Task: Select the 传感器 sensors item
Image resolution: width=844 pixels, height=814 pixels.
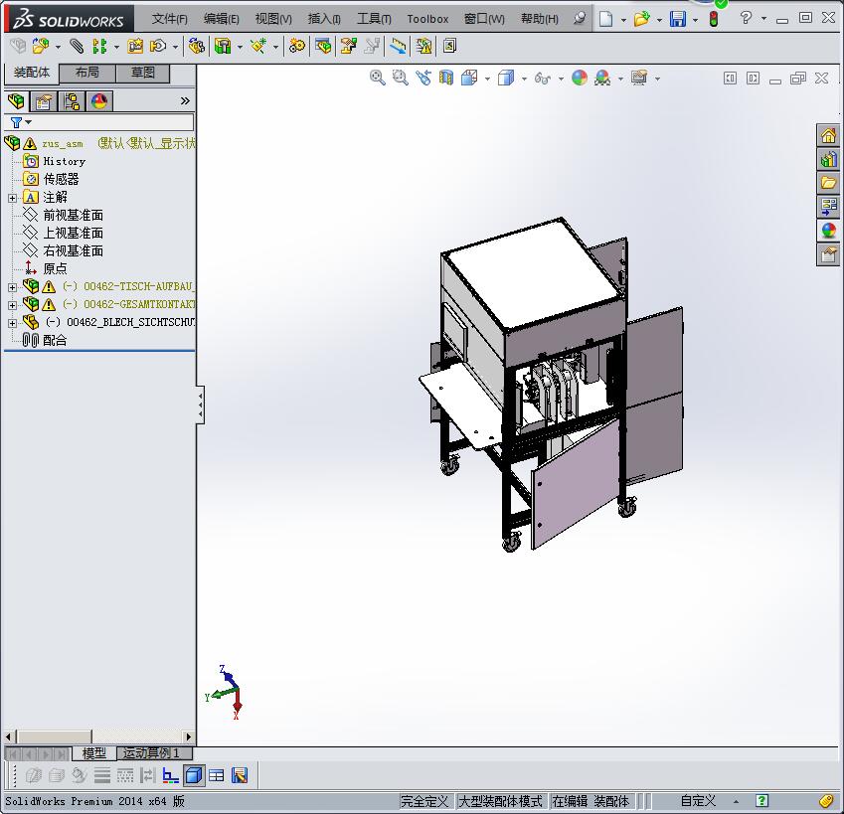Action: pyautogui.click(x=61, y=179)
